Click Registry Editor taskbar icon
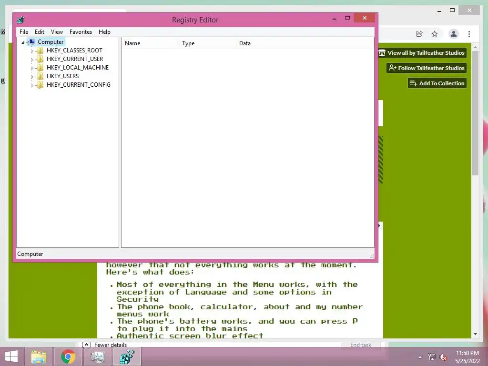The image size is (488, 366). pyautogui.click(x=127, y=356)
